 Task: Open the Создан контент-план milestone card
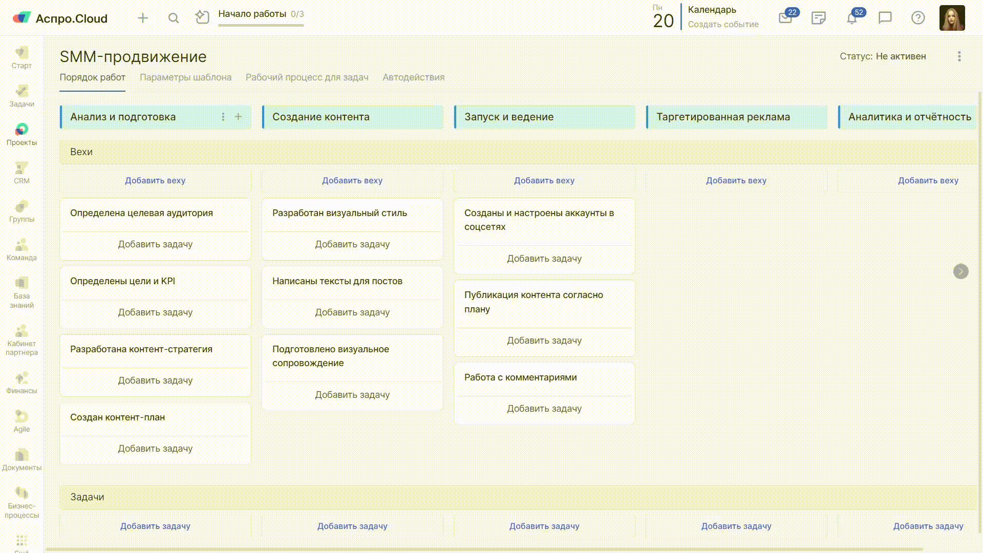coord(118,417)
